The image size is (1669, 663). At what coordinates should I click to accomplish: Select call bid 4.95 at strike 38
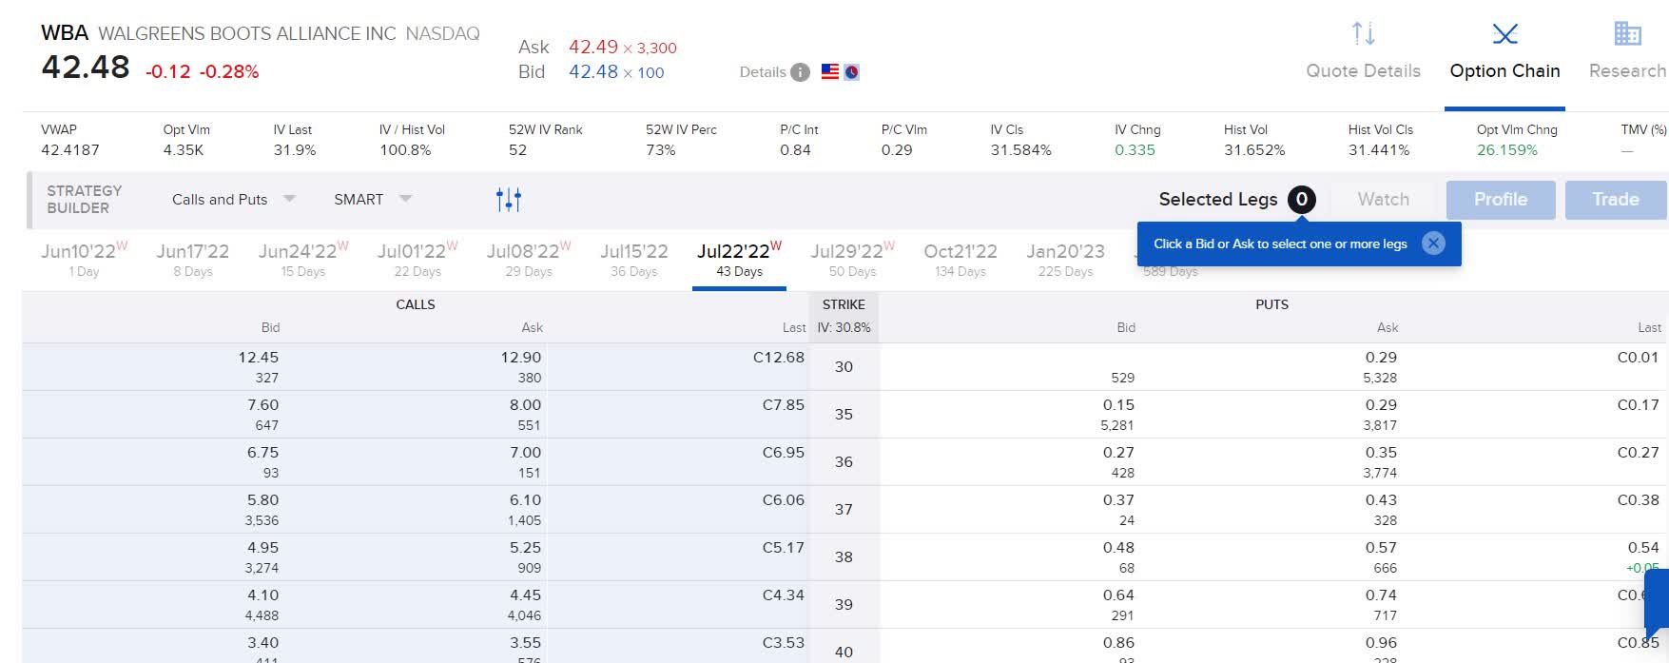coord(262,548)
